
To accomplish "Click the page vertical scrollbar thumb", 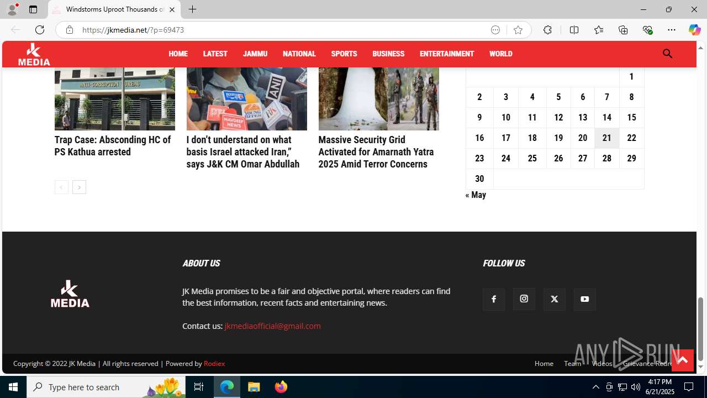I will click(701, 329).
